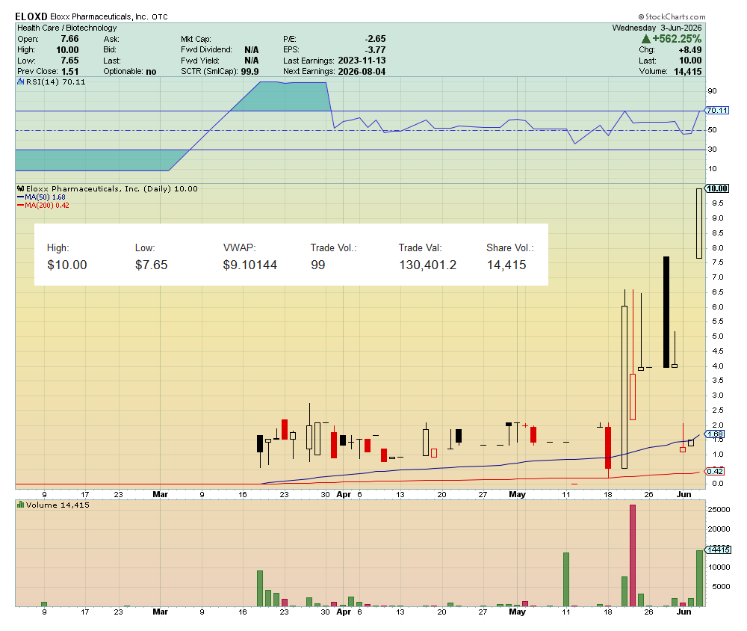
Task: Click the RSI(14) 70.11 legend label
Action: pyautogui.click(x=56, y=82)
